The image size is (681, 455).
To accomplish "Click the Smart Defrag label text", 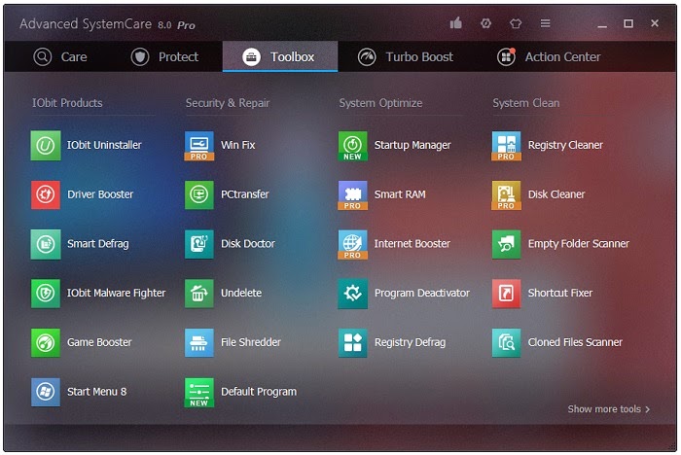I will (98, 244).
